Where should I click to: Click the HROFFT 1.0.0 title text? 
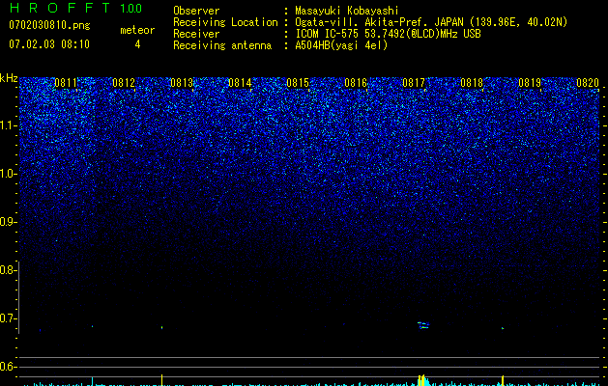click(x=75, y=8)
